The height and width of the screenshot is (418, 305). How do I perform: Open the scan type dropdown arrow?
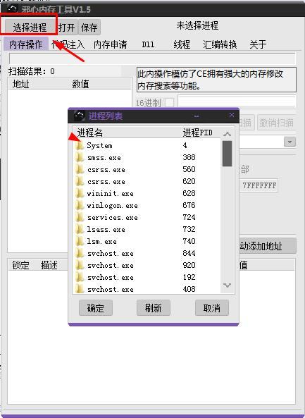[x=290, y=142]
